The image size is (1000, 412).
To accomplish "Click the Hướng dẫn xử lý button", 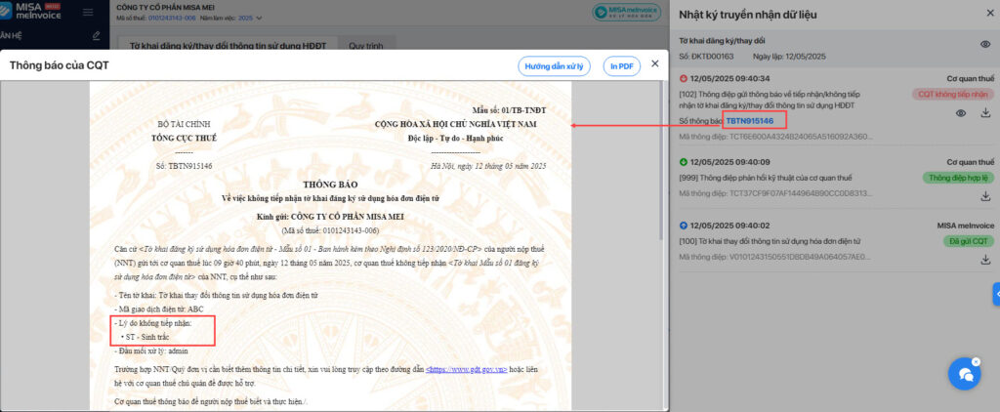I will pyautogui.click(x=554, y=65).
